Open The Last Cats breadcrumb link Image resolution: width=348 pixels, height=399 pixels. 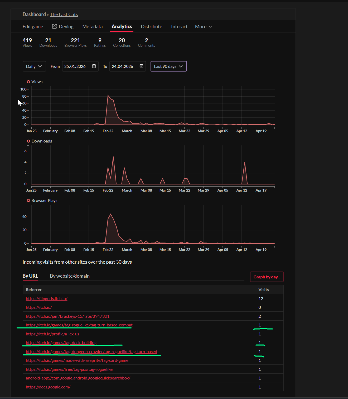64,15
